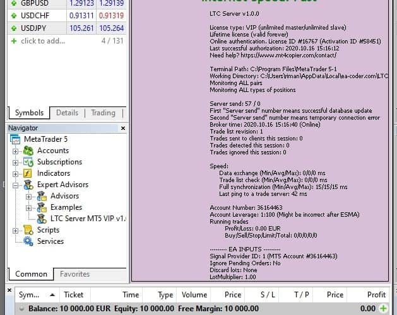Click the Balance row status icon
The width and height of the screenshot is (397, 315).
point(21,309)
